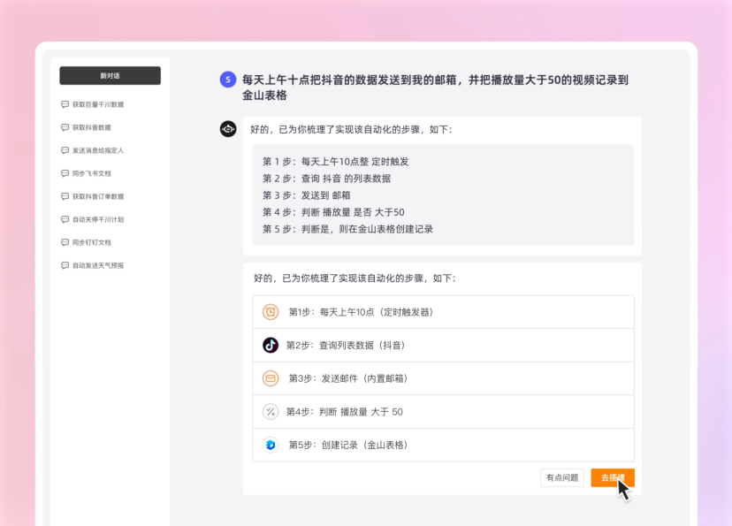Open the 发送消息给指定人 conversation
732x526 pixels.
(x=97, y=150)
